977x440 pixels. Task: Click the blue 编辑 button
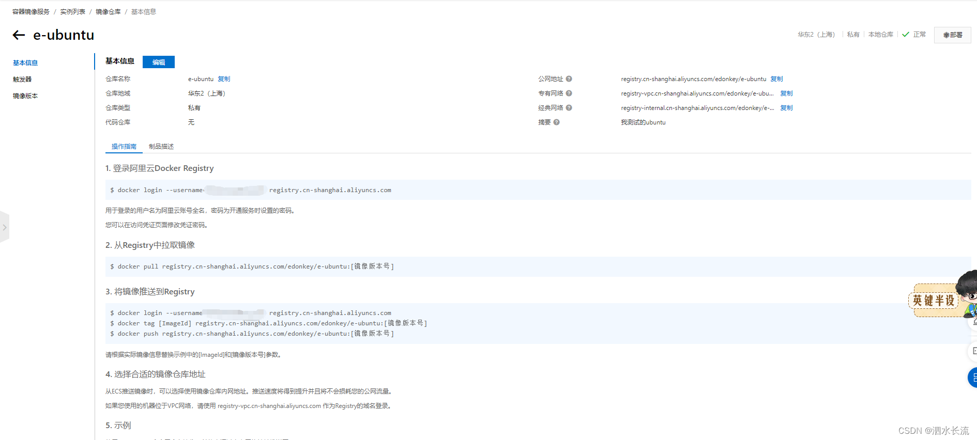(159, 62)
